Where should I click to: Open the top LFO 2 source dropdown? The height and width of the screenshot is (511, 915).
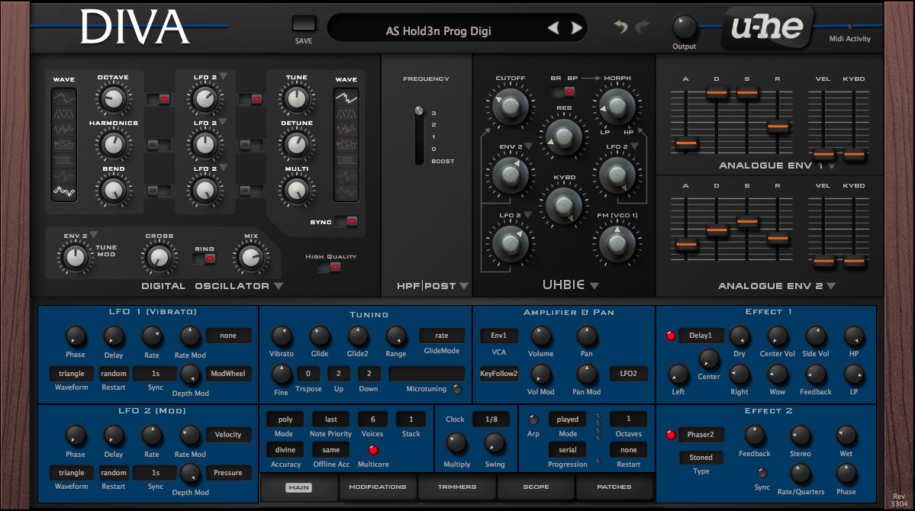[x=223, y=76]
